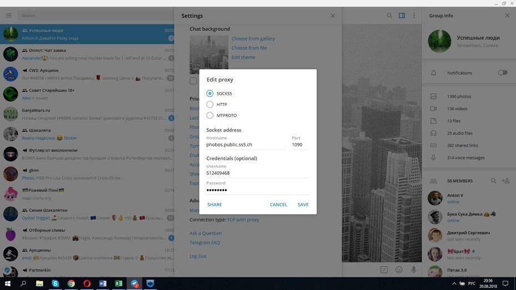Open chat Оплот: Чат замка
The image size is (516, 290).
pos(87,54)
